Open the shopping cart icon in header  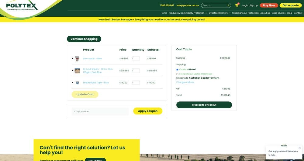(x=237, y=5)
